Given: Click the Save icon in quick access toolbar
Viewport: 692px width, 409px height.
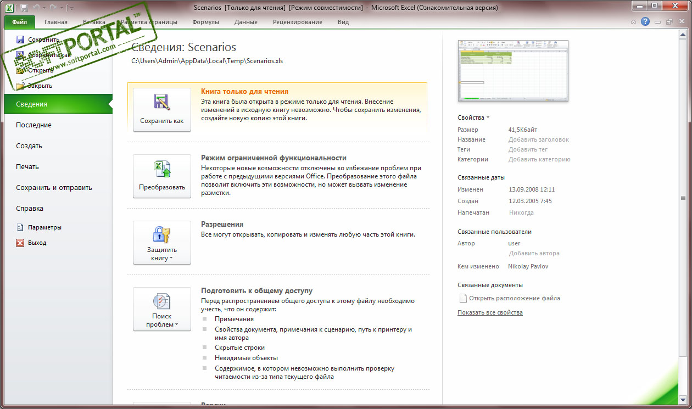Looking at the screenshot, I should [x=24, y=8].
